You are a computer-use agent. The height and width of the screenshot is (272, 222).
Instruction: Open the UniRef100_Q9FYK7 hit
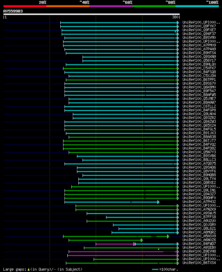(199, 26)
